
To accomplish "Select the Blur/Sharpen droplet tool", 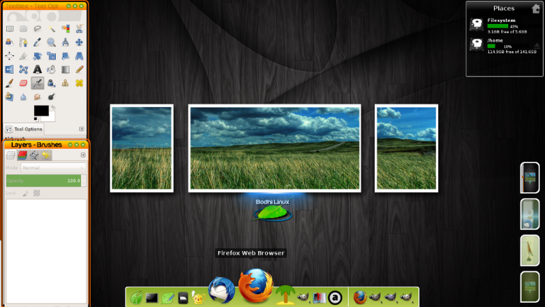I will coord(23,97).
